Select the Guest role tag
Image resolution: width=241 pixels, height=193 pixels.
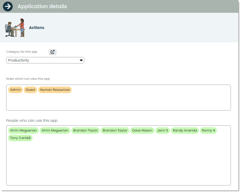[30, 90]
